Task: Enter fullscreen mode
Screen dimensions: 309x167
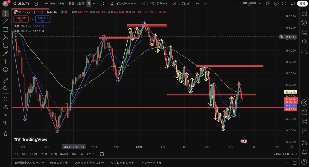Action: (284, 4)
